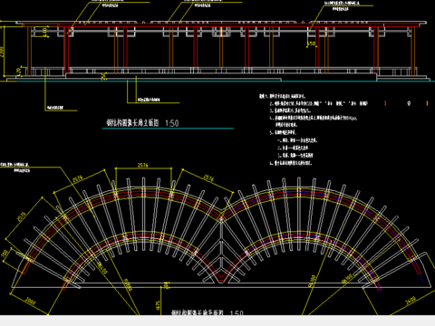Click the 2576 dimension right of the center top
The width and height of the screenshot is (435, 326).
[208, 178]
